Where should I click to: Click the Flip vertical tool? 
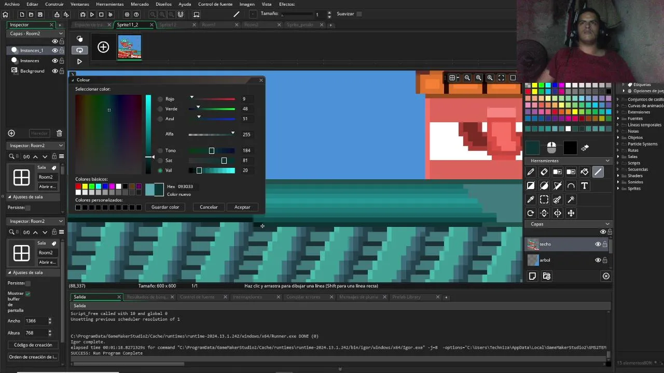pyautogui.click(x=544, y=213)
